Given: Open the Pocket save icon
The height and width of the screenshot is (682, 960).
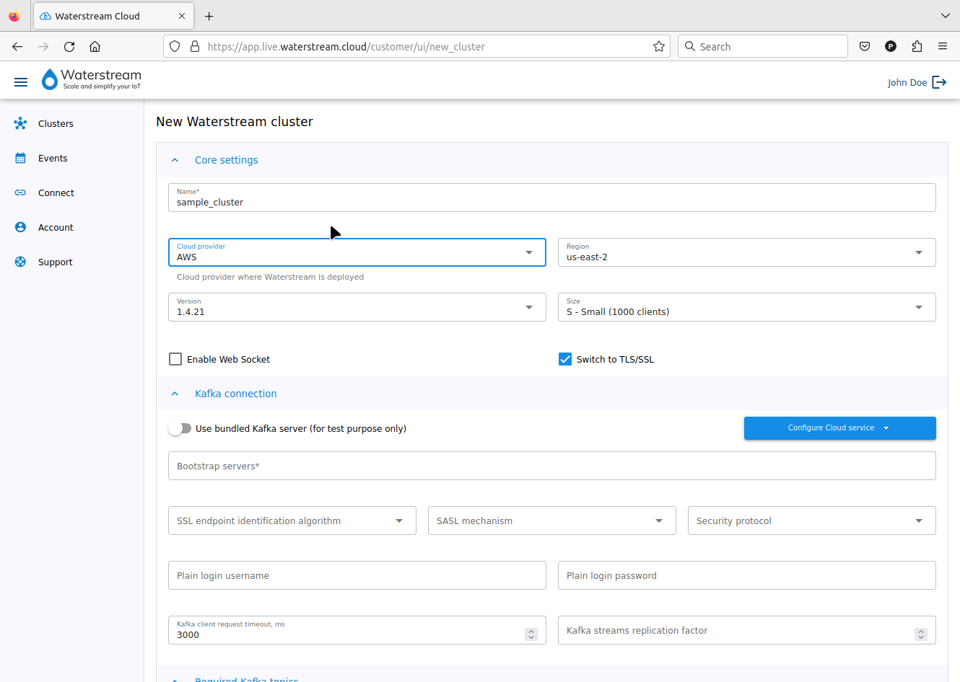Looking at the screenshot, I should [x=865, y=46].
